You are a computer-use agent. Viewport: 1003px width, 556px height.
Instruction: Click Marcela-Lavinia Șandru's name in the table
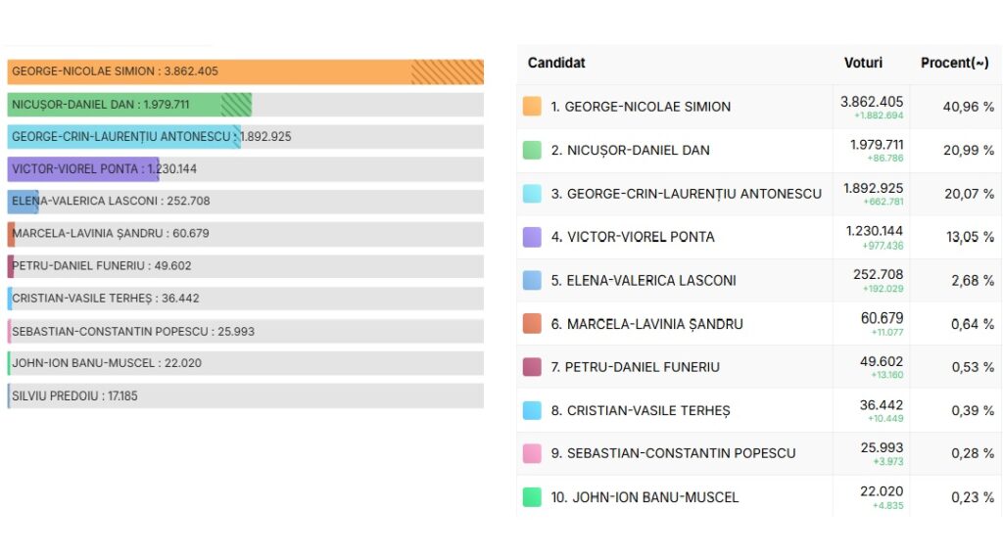point(654,324)
